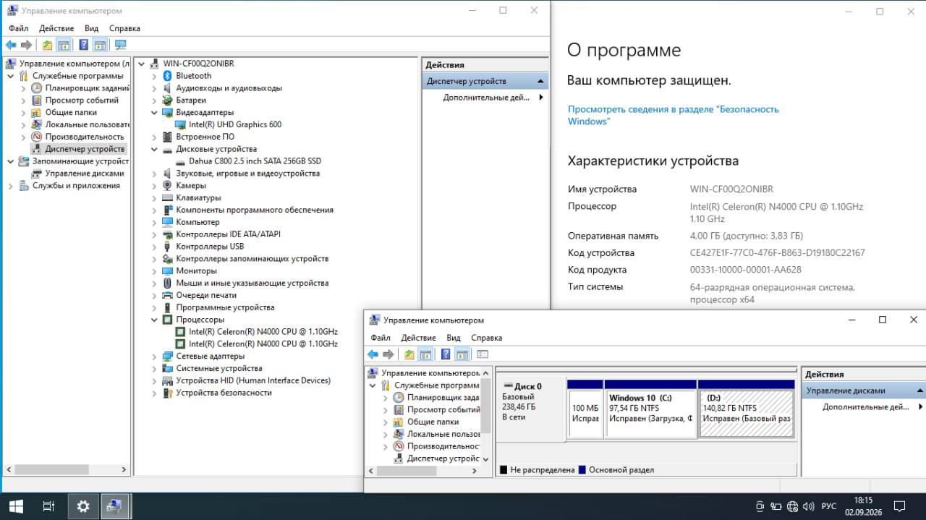Screen dimensions: 926x520
Task: Open notification center icon on taskbar
Action: click(899, 506)
